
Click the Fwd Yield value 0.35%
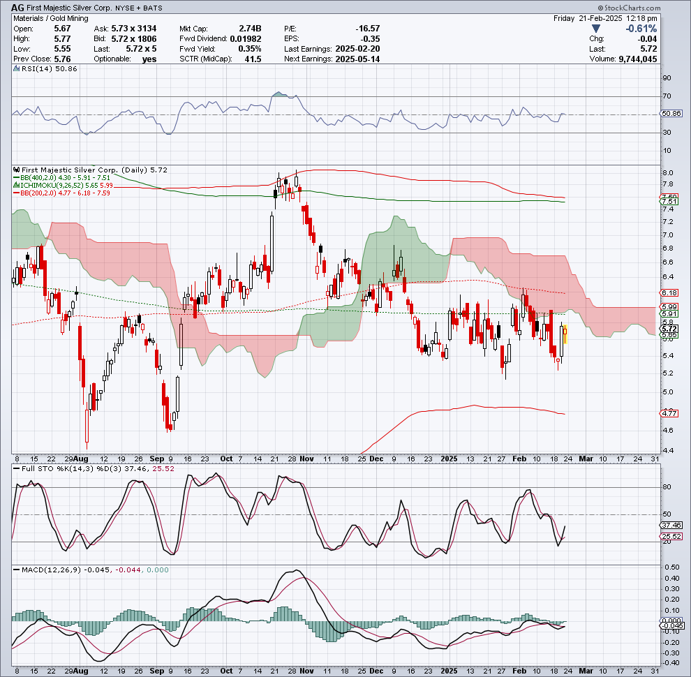coord(249,49)
